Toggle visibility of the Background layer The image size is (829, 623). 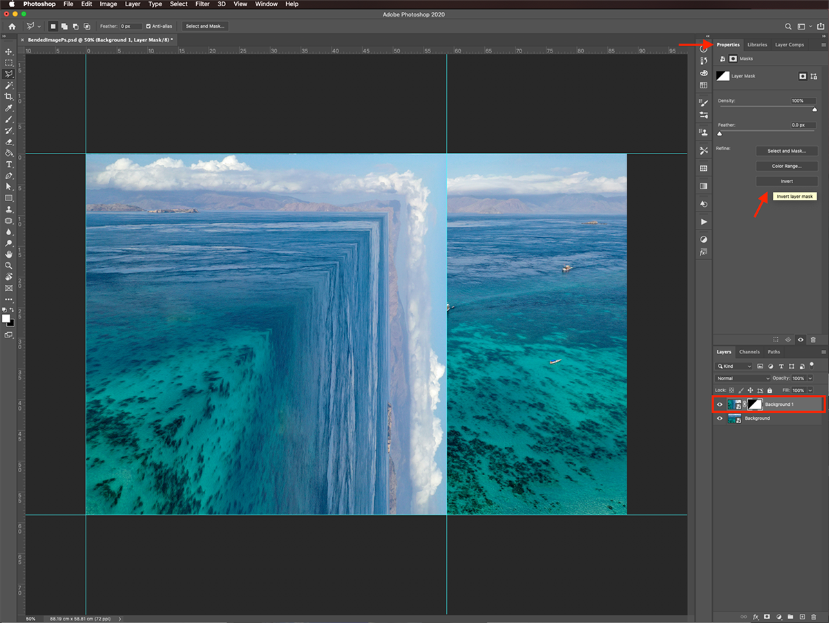pos(720,418)
